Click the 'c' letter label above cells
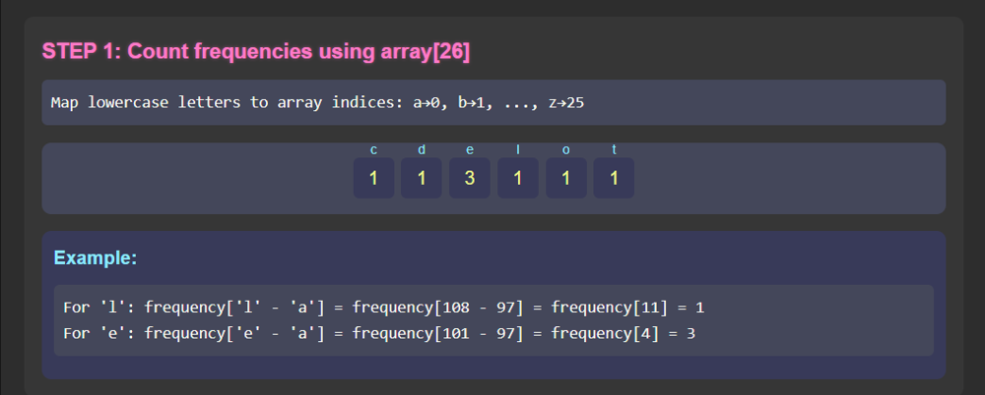The width and height of the screenshot is (985, 395). tap(373, 149)
